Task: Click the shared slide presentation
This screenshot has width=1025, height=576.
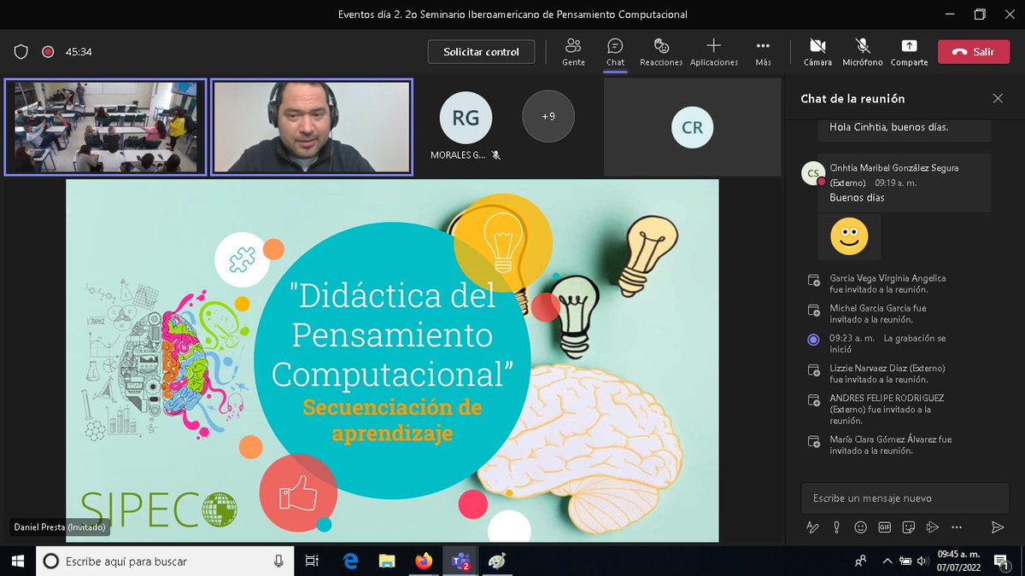Action: (x=392, y=360)
